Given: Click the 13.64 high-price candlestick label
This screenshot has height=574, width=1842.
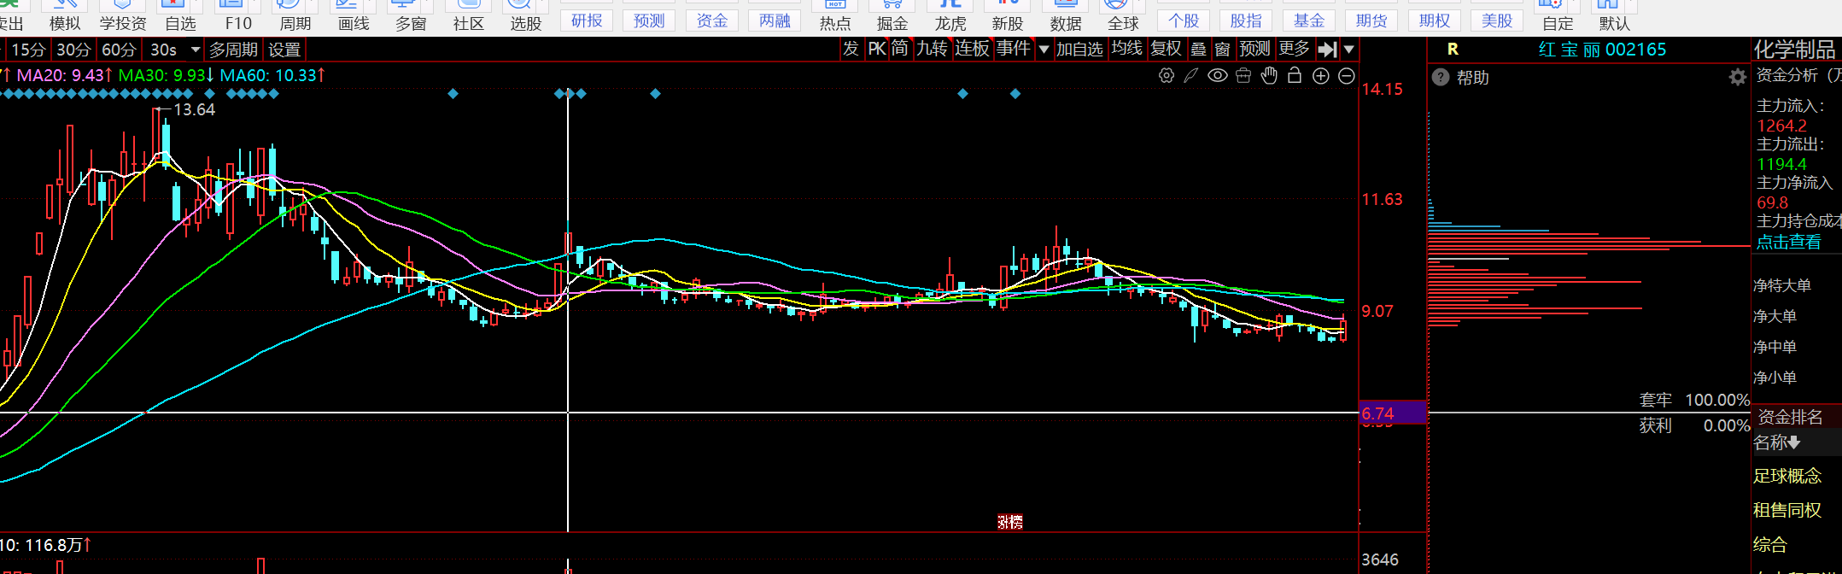Looking at the screenshot, I should (x=194, y=109).
